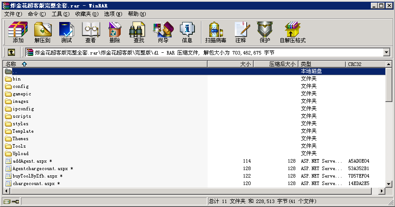The height and width of the screenshot is (207, 395).
Task: Open the File (文件) menu
Action: (12, 14)
